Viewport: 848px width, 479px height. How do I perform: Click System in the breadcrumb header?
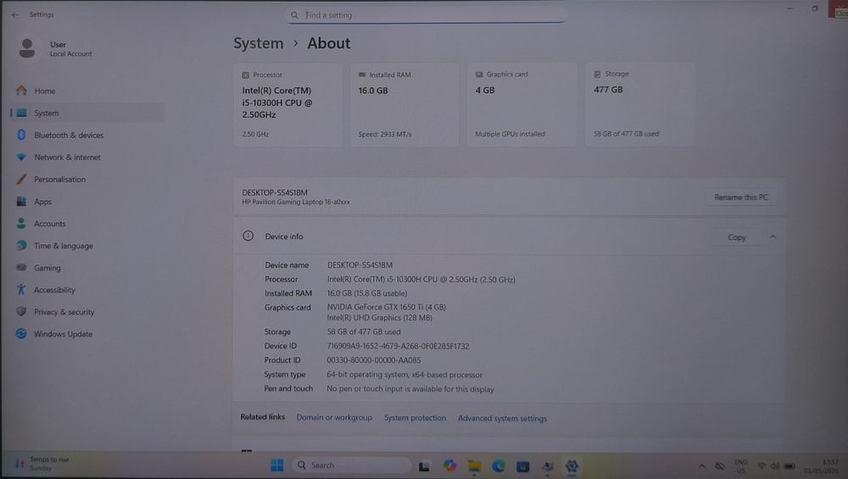pyautogui.click(x=259, y=43)
